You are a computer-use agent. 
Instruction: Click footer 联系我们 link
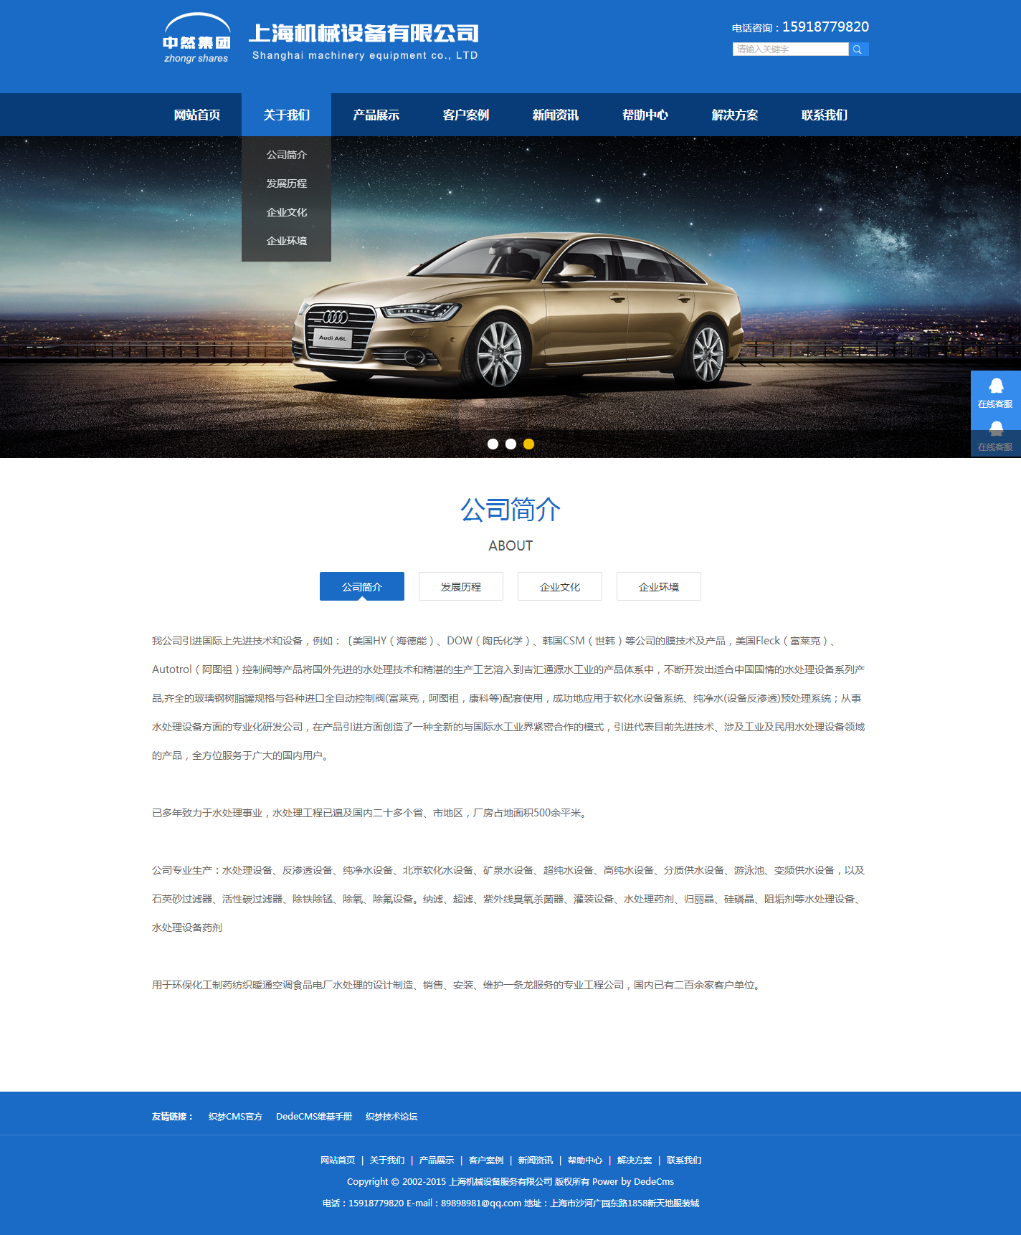[684, 1160]
